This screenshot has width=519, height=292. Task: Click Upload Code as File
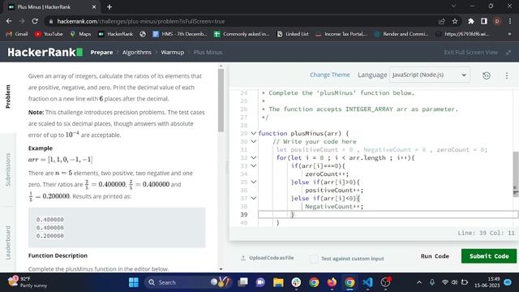click(x=268, y=258)
